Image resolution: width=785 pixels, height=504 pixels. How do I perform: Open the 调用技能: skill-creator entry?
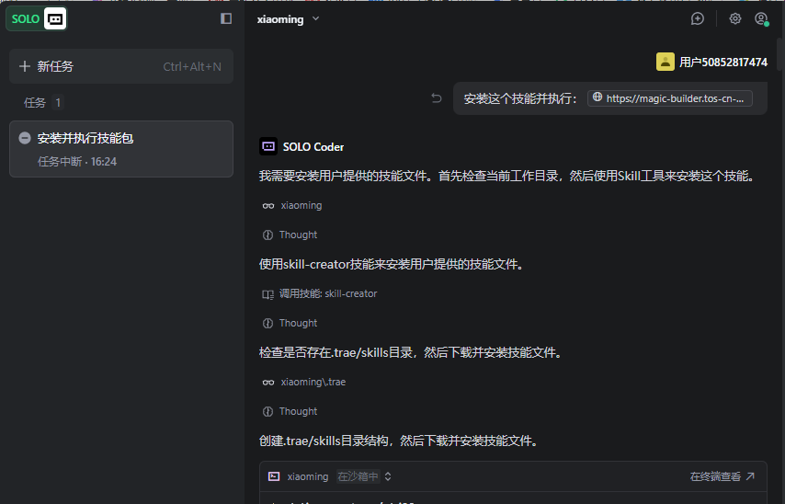[319, 293]
